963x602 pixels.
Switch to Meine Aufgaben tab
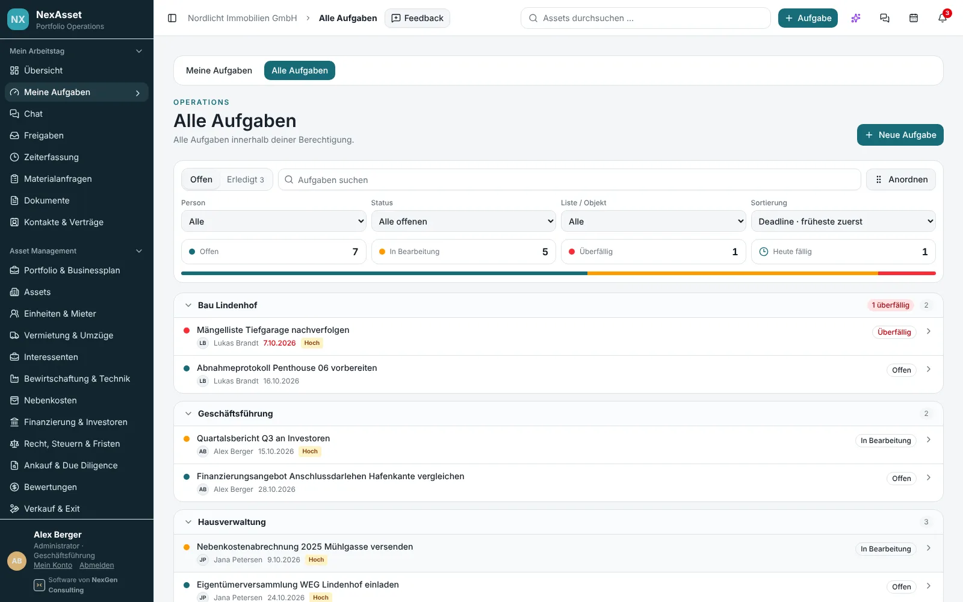(219, 70)
